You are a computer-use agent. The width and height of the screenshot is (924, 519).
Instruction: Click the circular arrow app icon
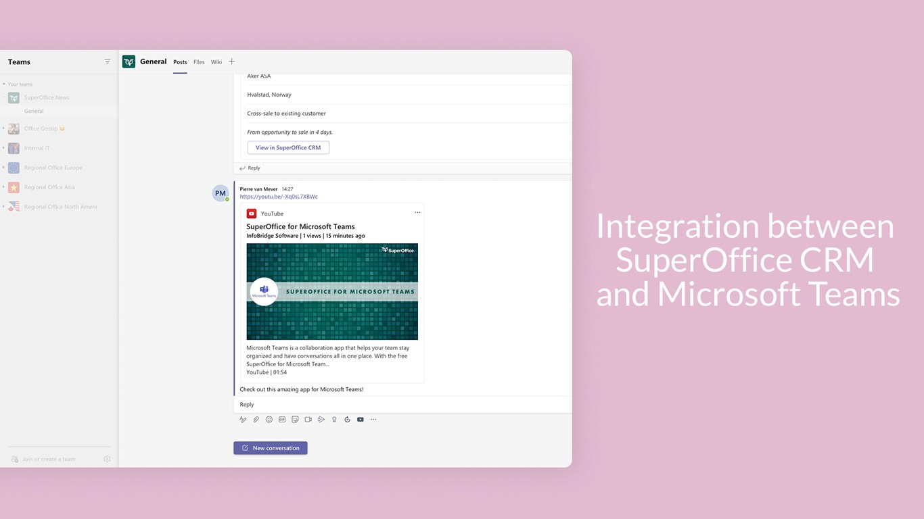[x=347, y=420]
